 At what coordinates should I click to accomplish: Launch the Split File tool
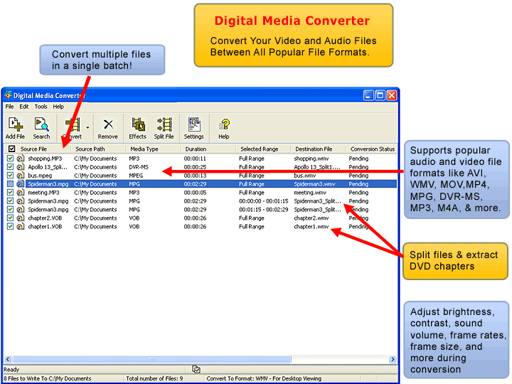click(164, 124)
